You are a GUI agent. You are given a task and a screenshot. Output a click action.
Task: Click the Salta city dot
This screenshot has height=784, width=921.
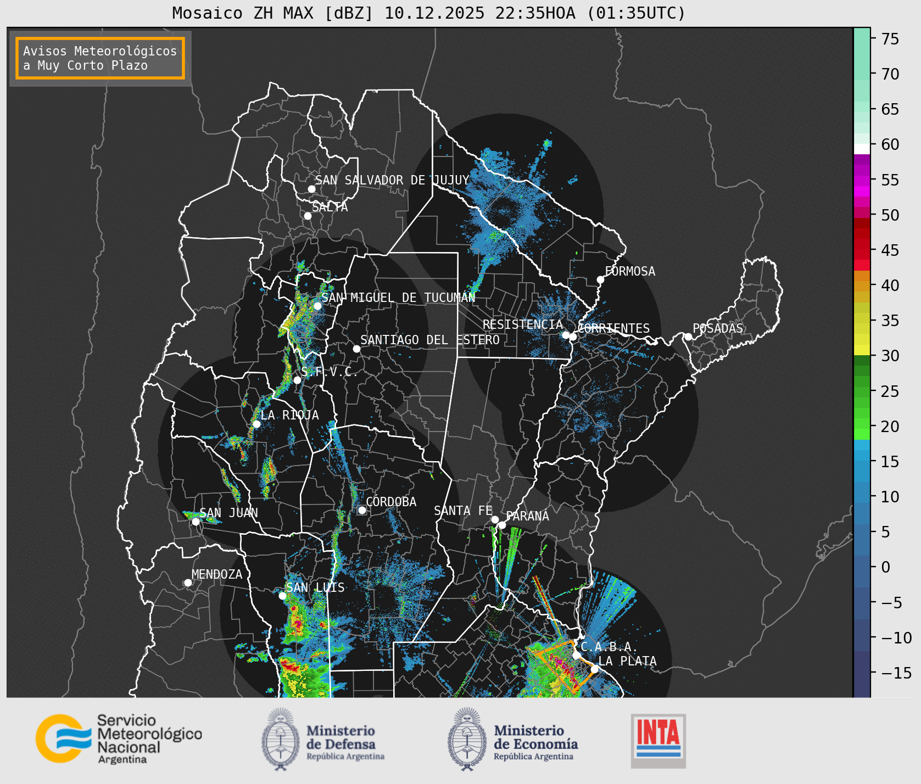(x=308, y=216)
